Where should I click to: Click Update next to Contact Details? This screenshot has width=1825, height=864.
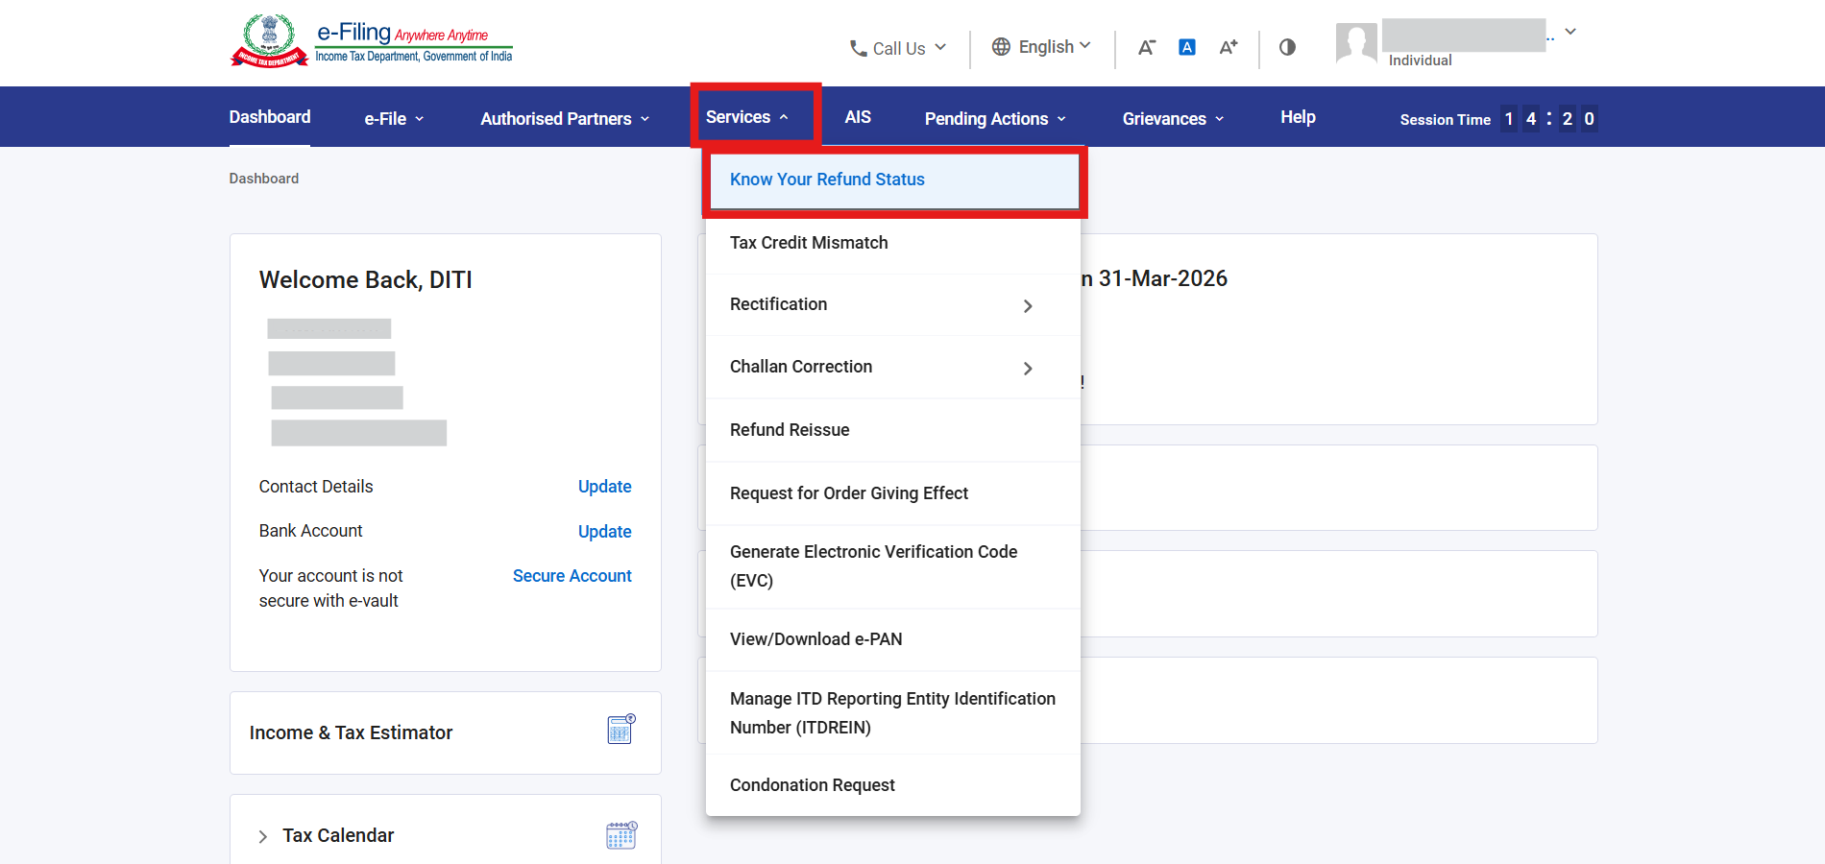604,487
